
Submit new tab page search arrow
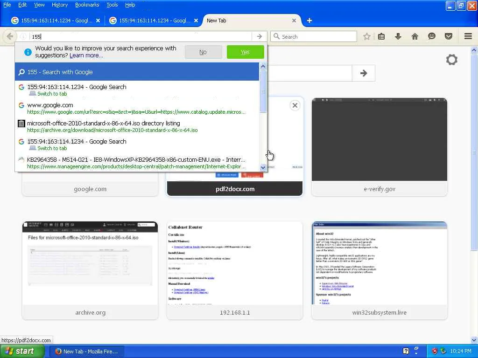363,73
